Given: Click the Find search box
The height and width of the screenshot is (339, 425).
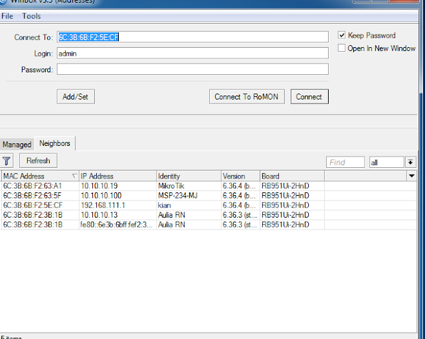Looking at the screenshot, I should [345, 162].
